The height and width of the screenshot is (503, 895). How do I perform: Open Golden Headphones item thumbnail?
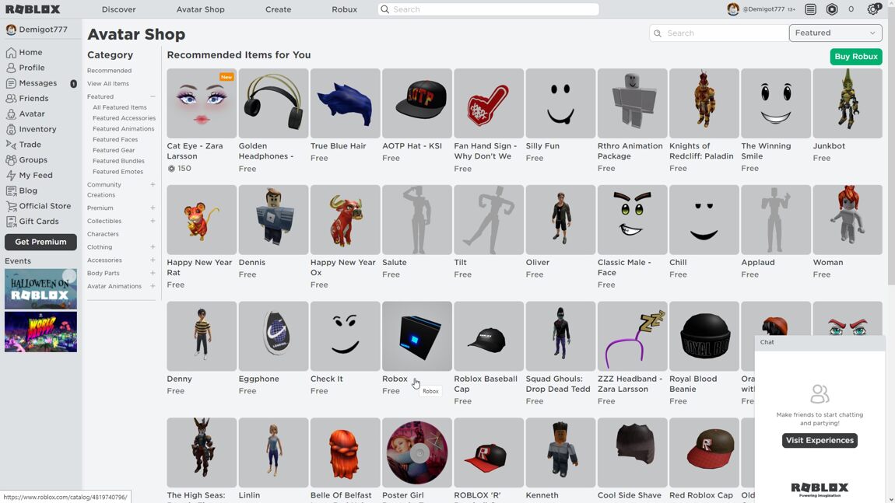[273, 103]
